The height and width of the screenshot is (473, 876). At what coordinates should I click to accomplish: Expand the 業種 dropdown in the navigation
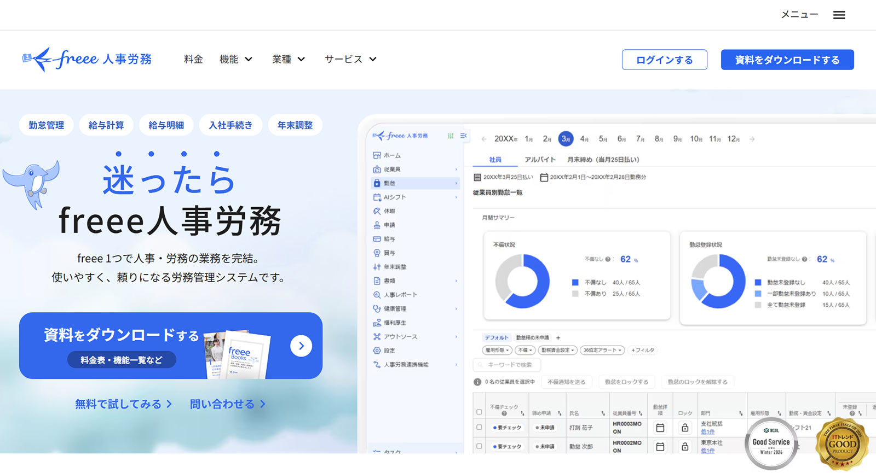click(289, 59)
